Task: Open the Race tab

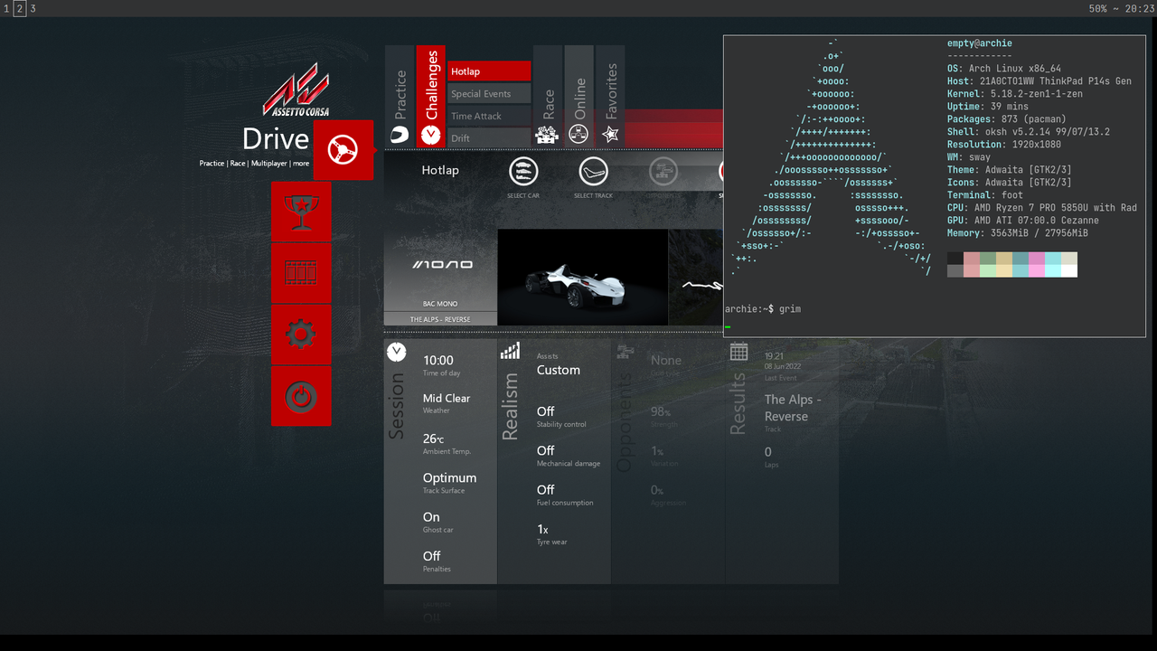Action: point(547,95)
